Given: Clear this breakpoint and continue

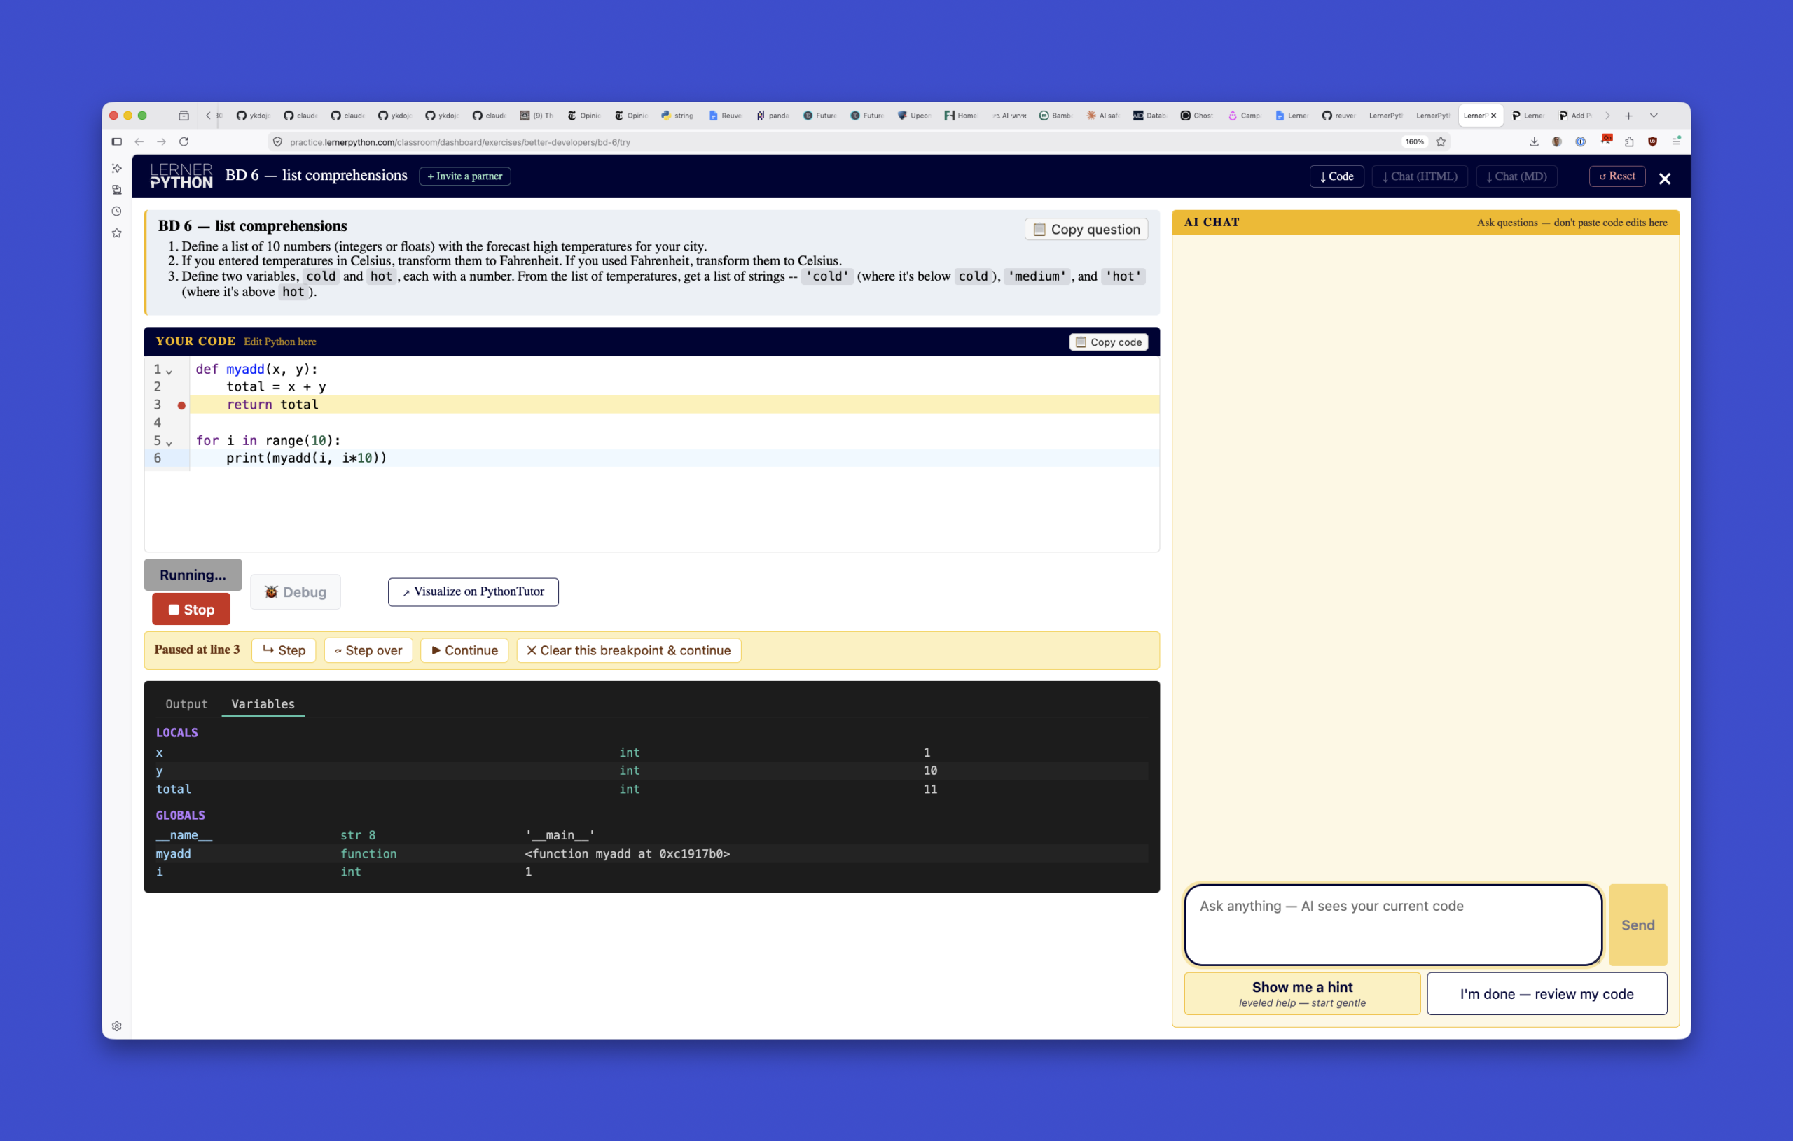Looking at the screenshot, I should click(629, 650).
